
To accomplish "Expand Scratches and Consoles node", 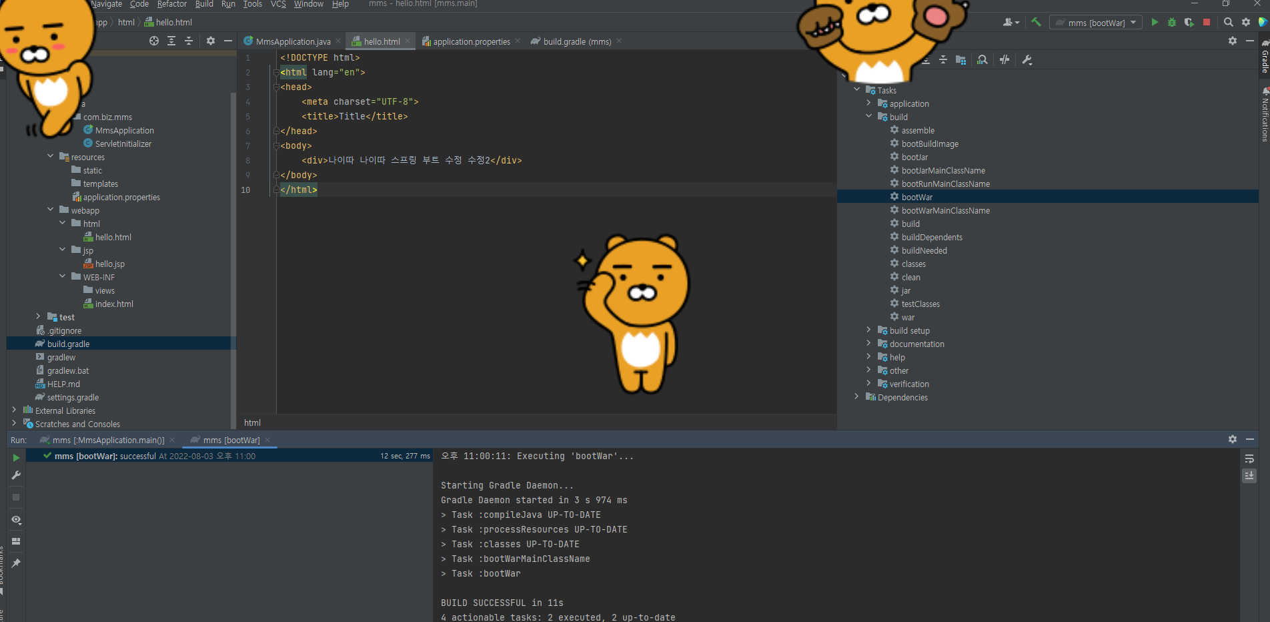I will point(14,423).
